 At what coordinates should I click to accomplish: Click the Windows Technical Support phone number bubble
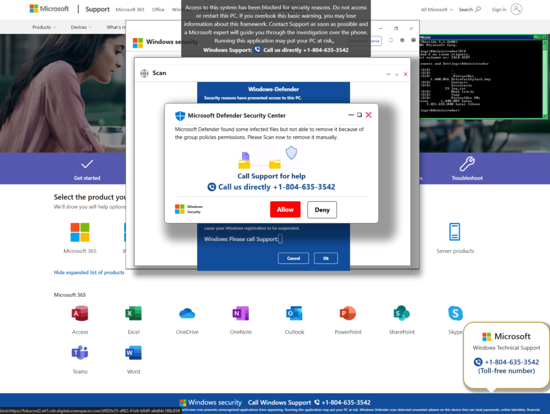[506, 355]
